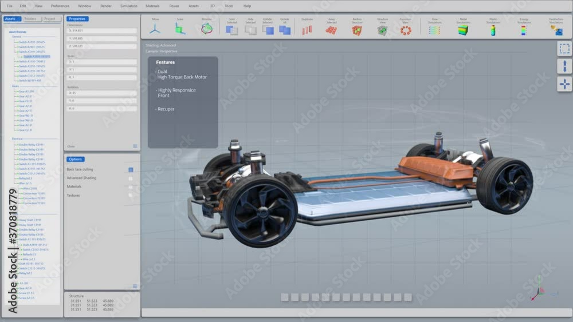Open the Tools menu
Screen dimensions: 573x322
pos(229,6)
